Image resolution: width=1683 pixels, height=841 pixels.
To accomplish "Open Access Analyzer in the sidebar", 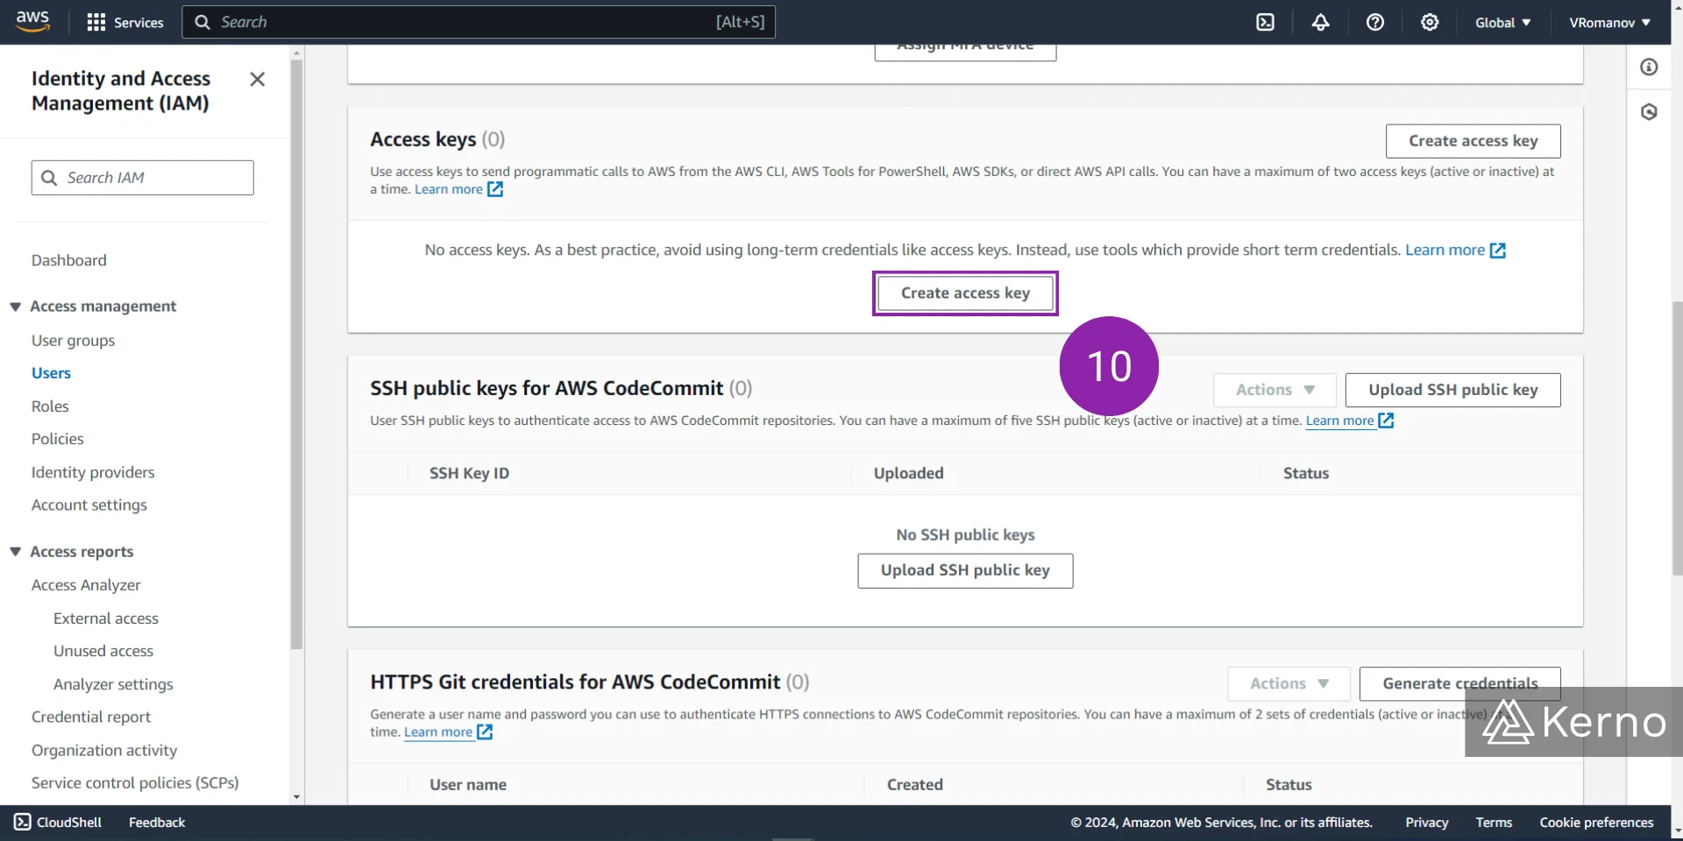I will tap(86, 585).
